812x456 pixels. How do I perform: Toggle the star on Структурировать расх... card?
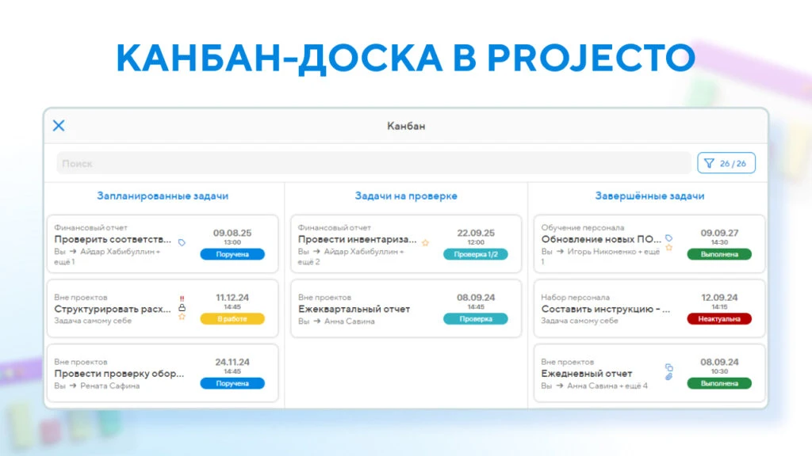click(x=182, y=317)
